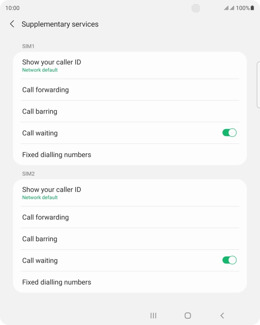Viewport: 260px width, 325px height.
Task: Open Call forwarding for SIM1
Action: 130,90
